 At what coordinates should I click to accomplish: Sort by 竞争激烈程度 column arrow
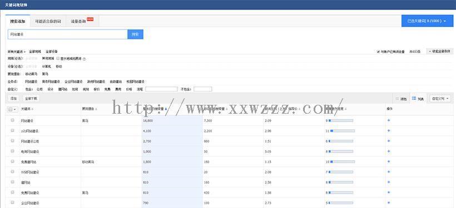pyautogui.click(x=345, y=109)
